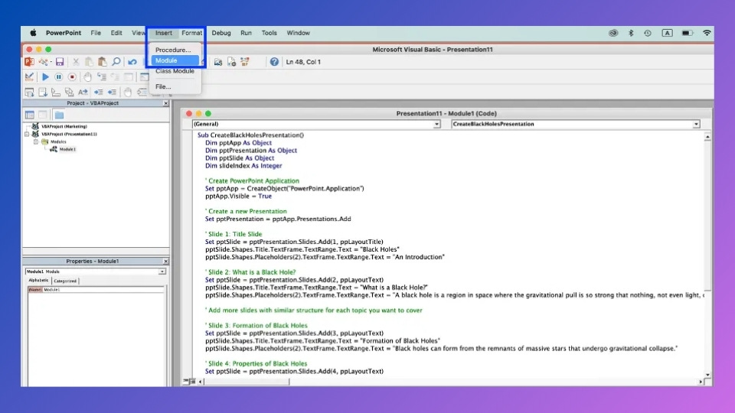Open the Module1 Module properties dropdown

point(162,272)
